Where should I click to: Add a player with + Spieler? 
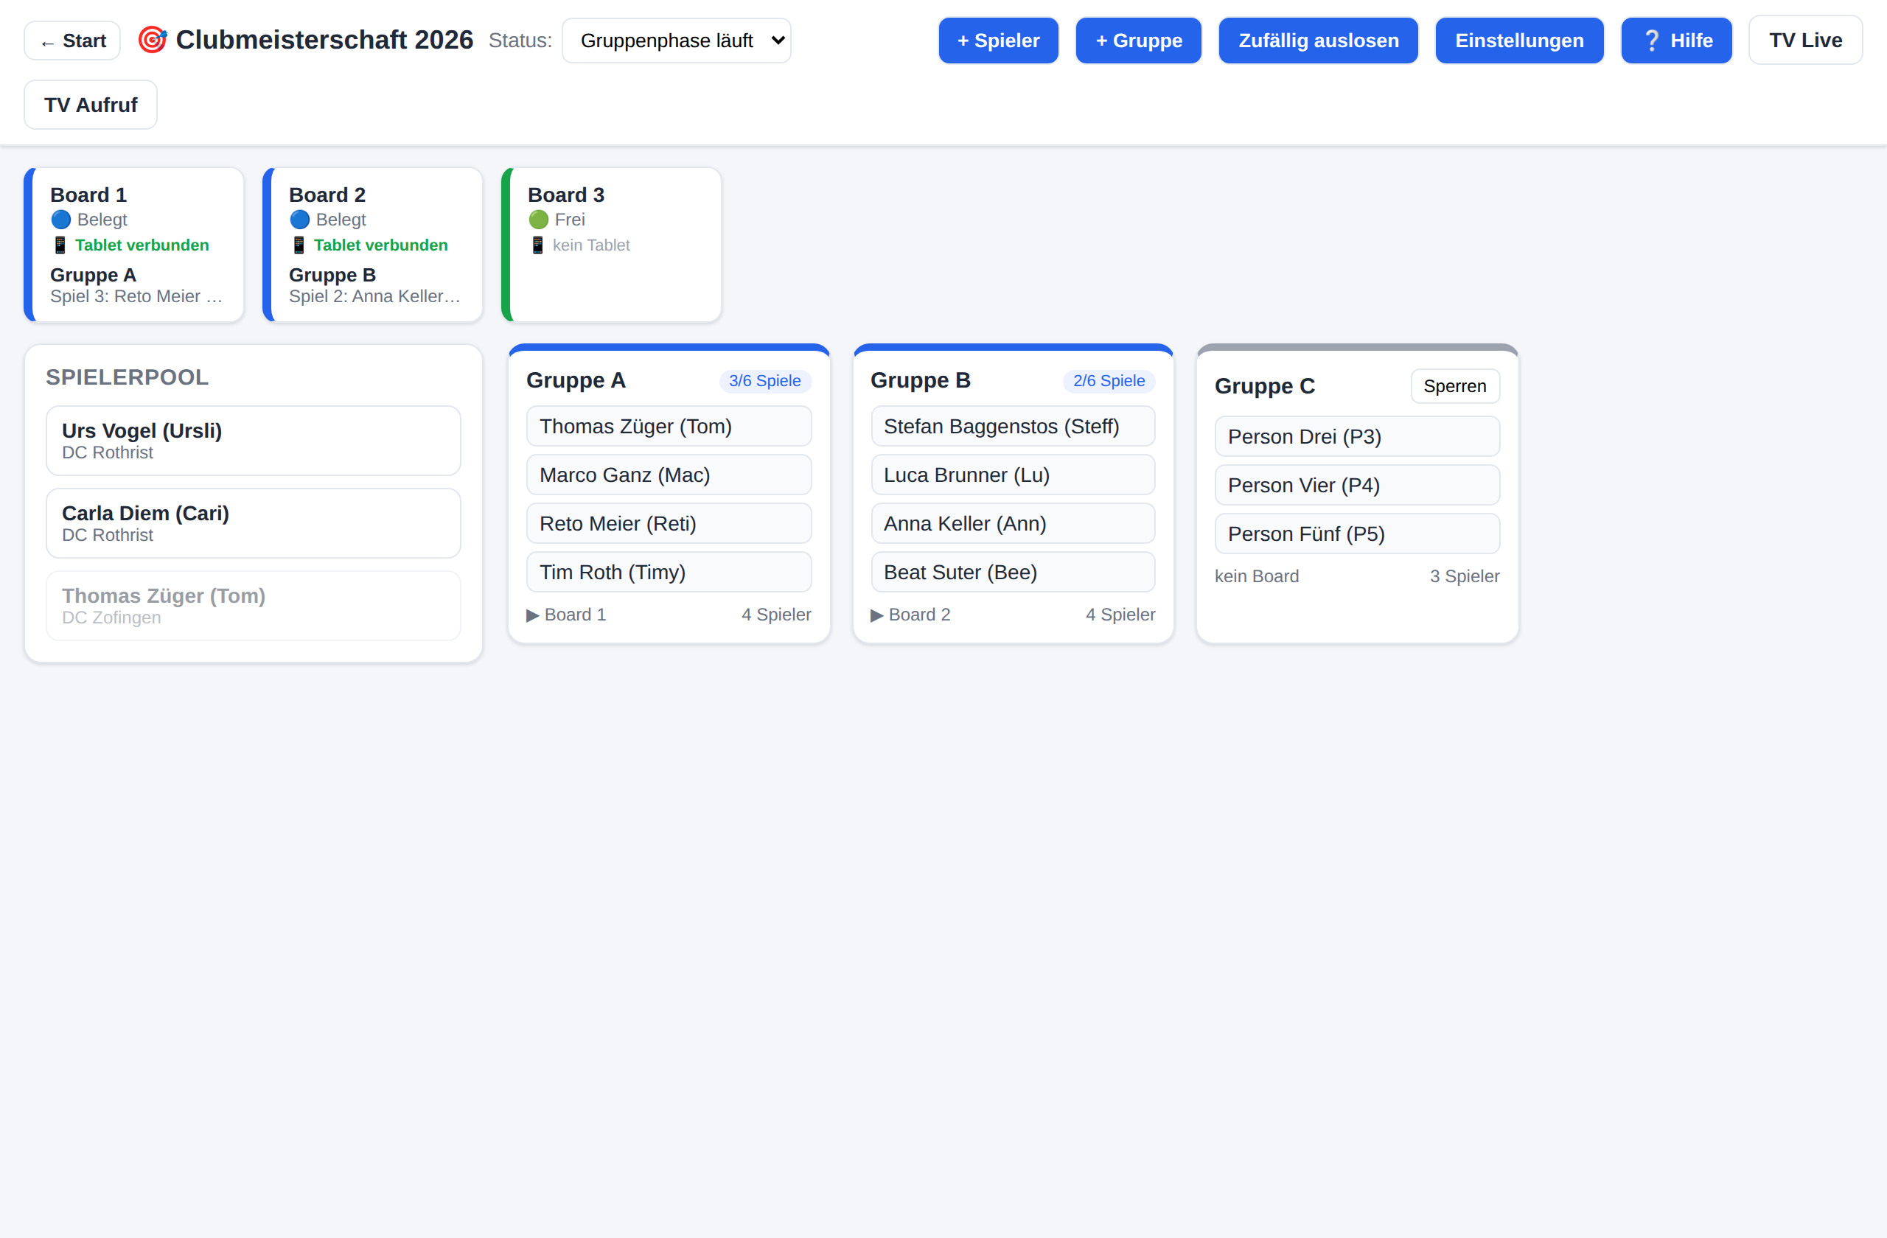998,41
